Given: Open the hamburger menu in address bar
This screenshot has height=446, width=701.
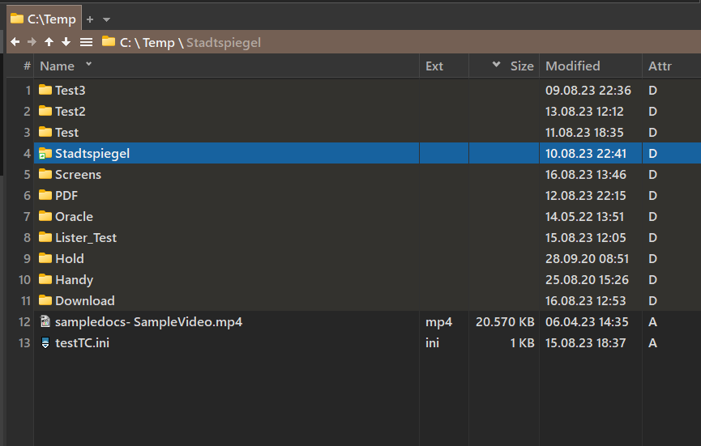Looking at the screenshot, I should click(86, 42).
